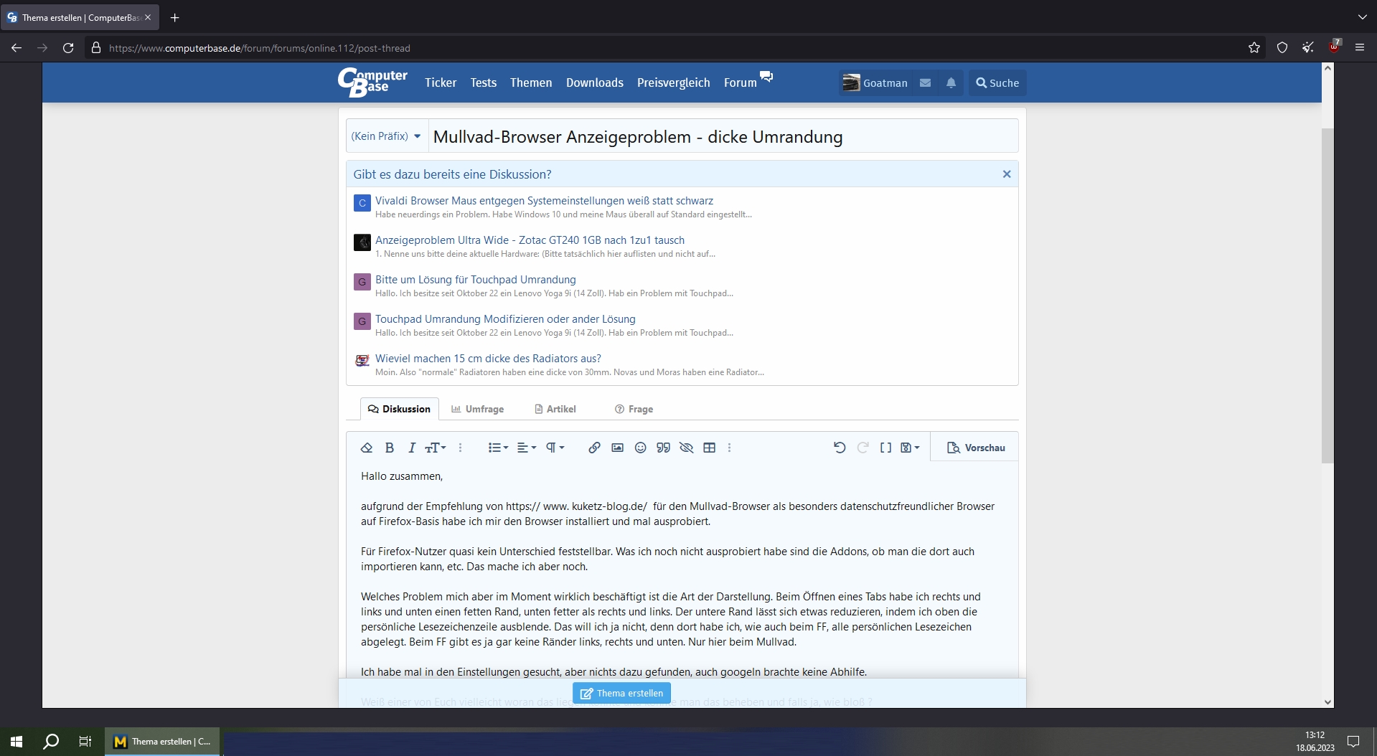Open ComputerBase logo home link
The width and height of the screenshot is (1377, 756).
point(372,82)
